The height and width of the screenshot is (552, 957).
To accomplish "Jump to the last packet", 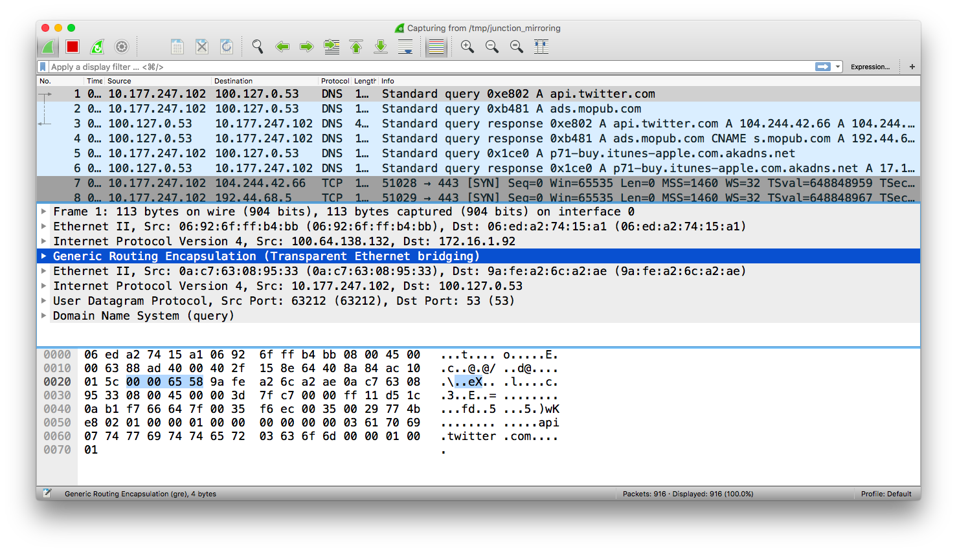I will pos(381,47).
